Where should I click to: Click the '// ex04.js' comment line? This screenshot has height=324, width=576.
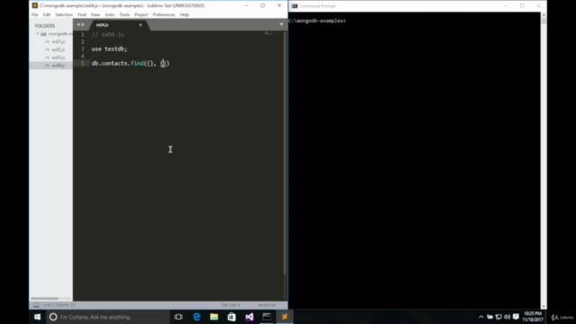click(108, 34)
